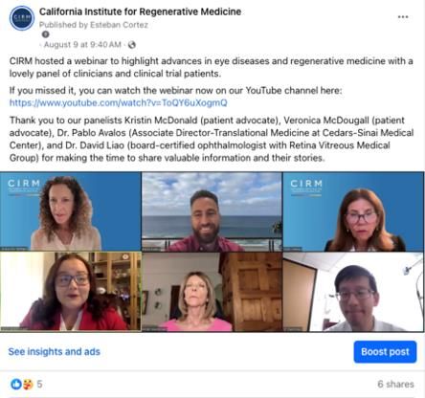This screenshot has width=425, height=398.
Task: Click the man in white coat tile
Action: click(x=353, y=292)
